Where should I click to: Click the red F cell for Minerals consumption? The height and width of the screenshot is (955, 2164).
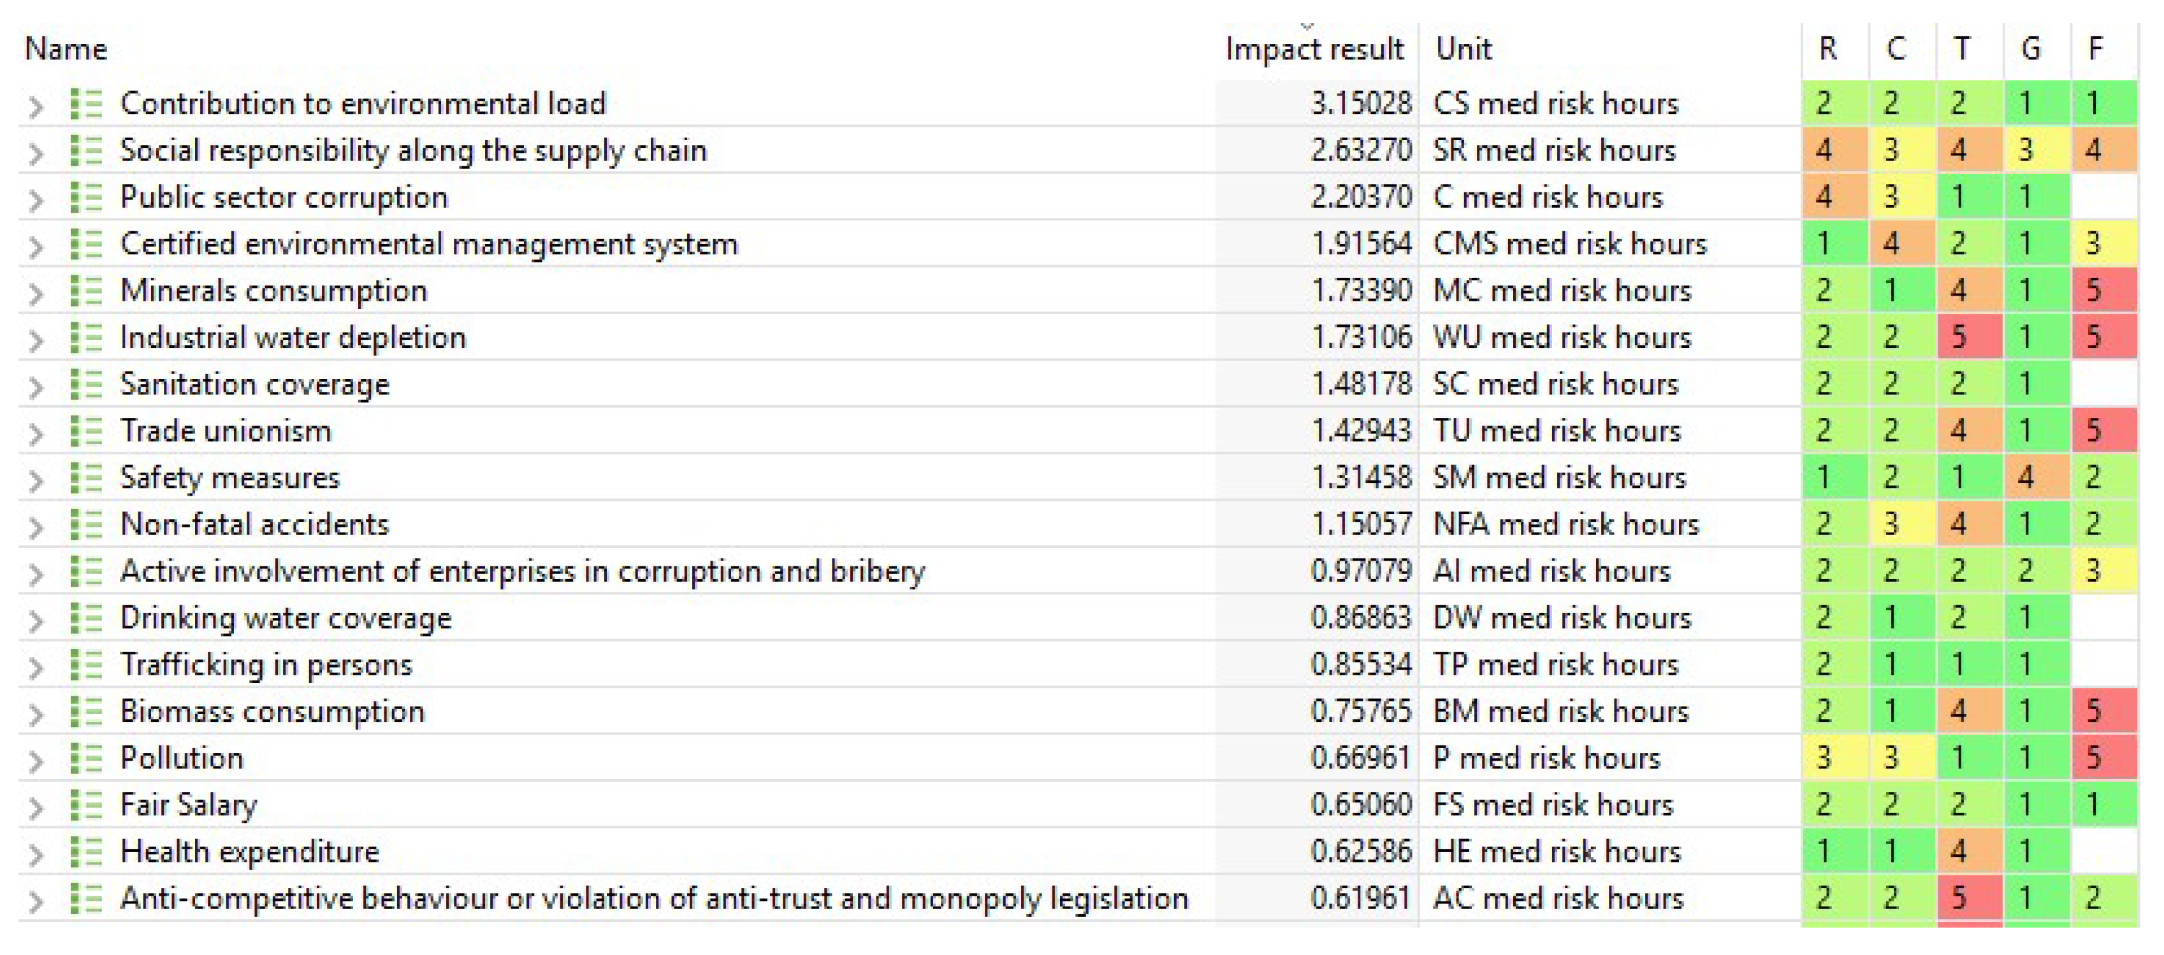[2103, 291]
